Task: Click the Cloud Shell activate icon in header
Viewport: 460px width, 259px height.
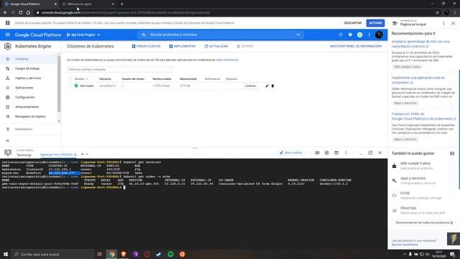Action: (341, 35)
